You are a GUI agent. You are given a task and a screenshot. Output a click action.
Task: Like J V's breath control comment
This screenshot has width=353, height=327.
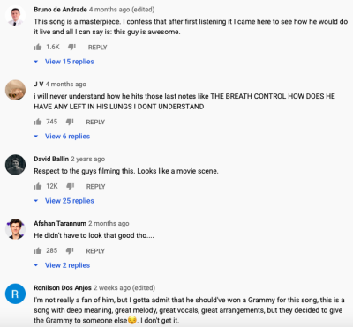click(x=38, y=122)
